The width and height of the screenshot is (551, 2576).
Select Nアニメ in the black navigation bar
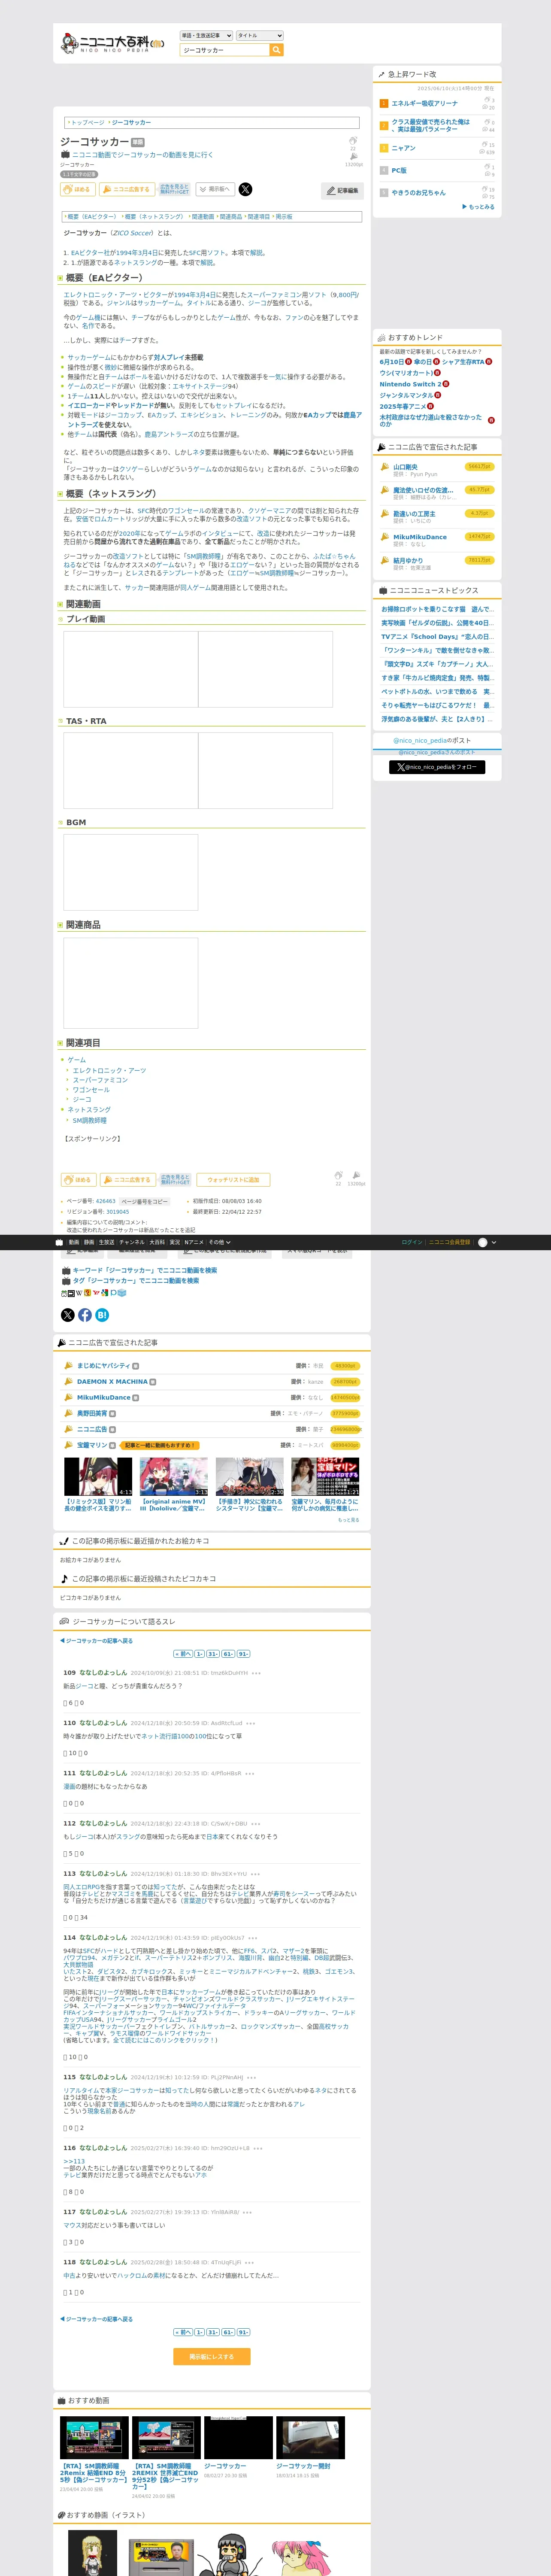(x=194, y=1242)
